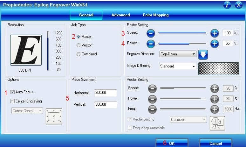Click the engrave direction down-arrow icon
The image size is (246, 147).
tap(203, 55)
